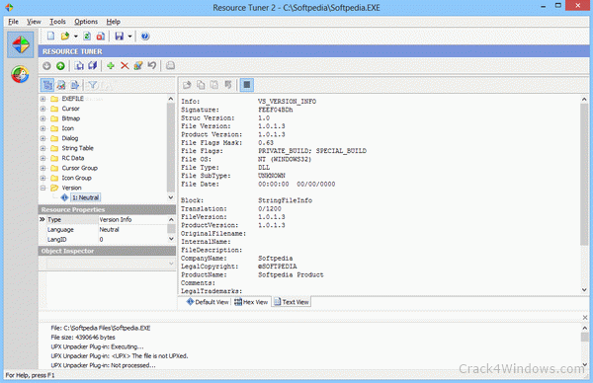The width and height of the screenshot is (593, 383).
Task: Switch to the Default View tab
Action: coord(208,302)
